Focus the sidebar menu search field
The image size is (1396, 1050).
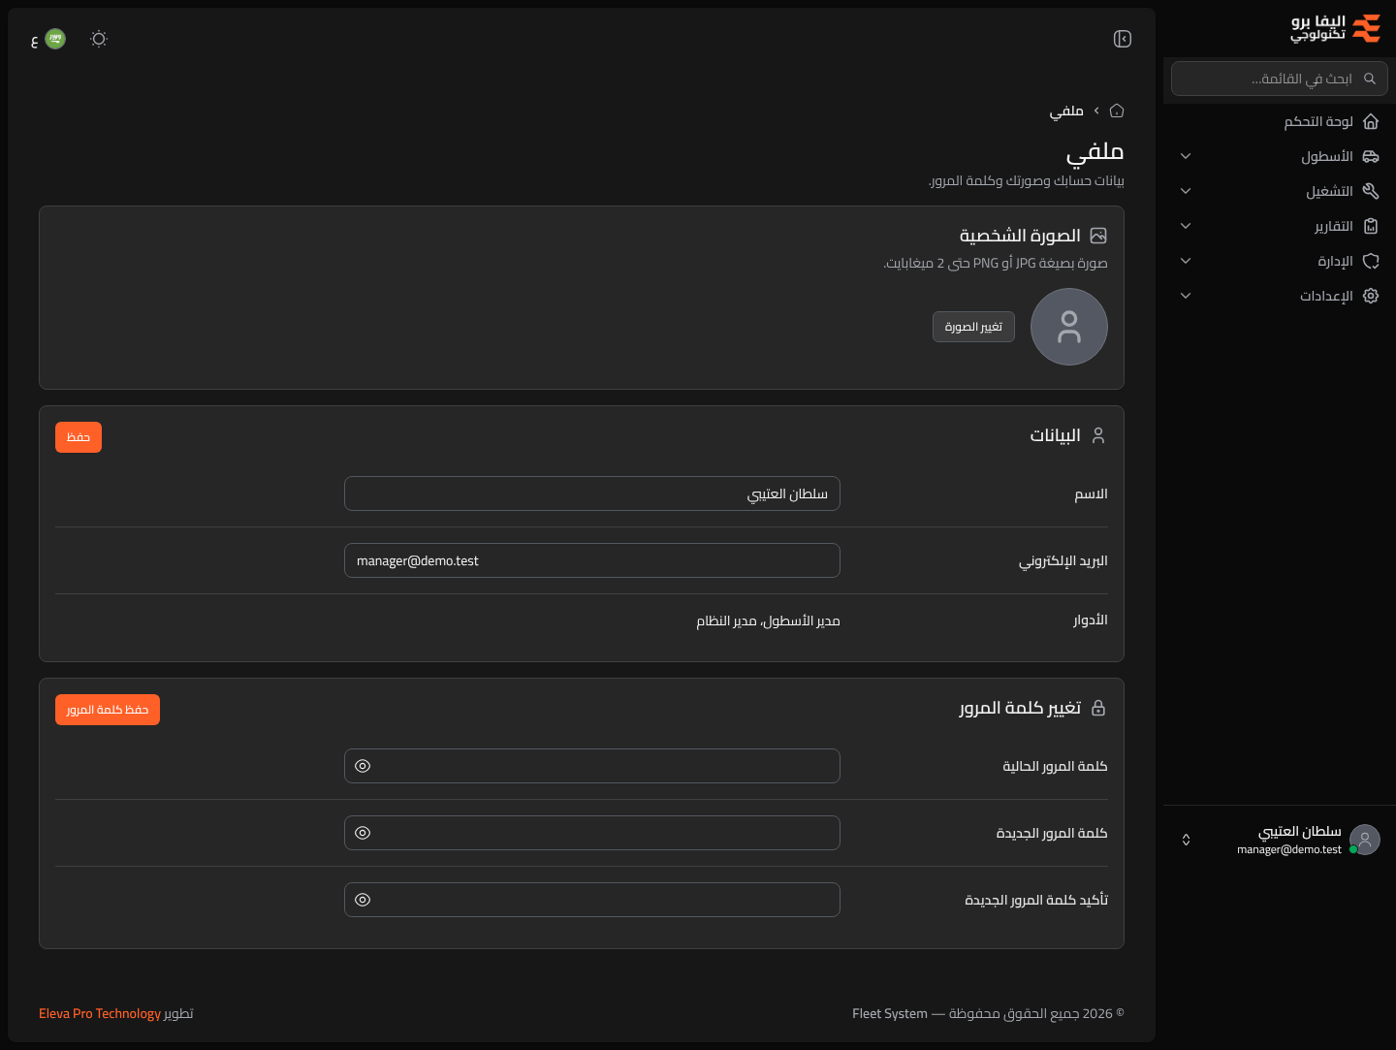tap(1280, 79)
